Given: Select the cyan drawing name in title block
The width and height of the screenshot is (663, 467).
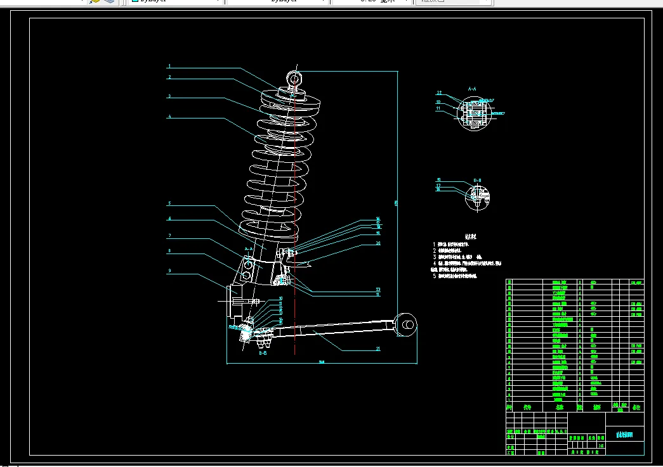Looking at the screenshot, I should (x=625, y=435).
